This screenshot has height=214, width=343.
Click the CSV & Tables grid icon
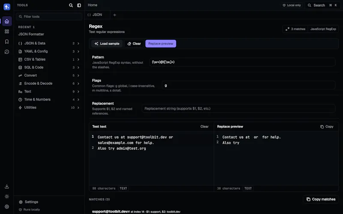pos(20,59)
